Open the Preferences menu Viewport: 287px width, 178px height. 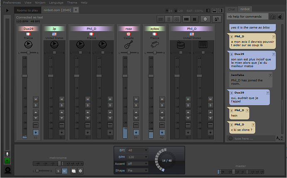coord(12,2)
